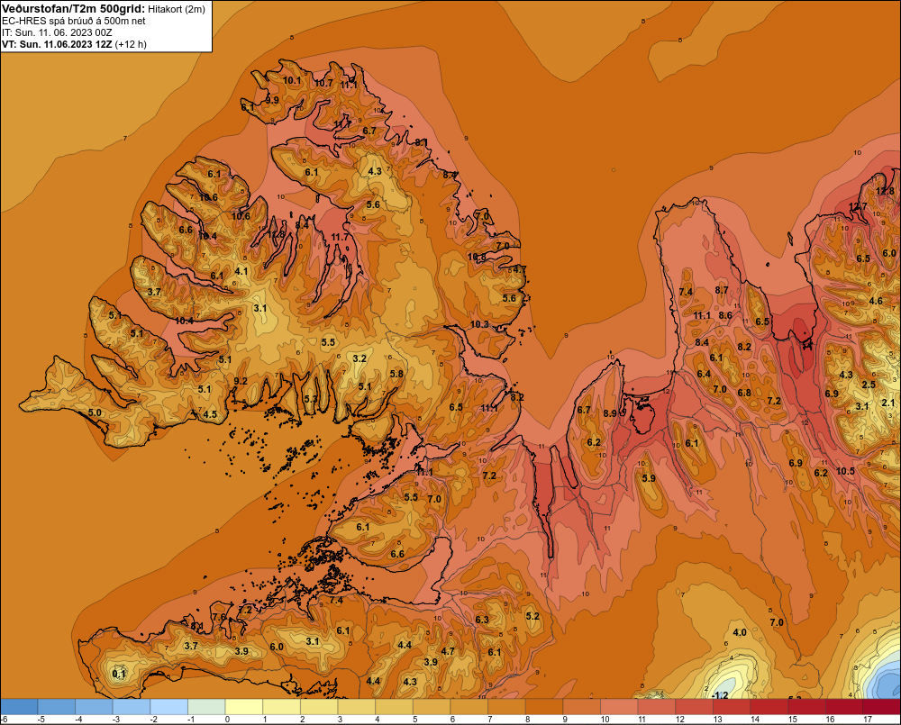Click the 6.3 temperature label

pyautogui.click(x=482, y=620)
